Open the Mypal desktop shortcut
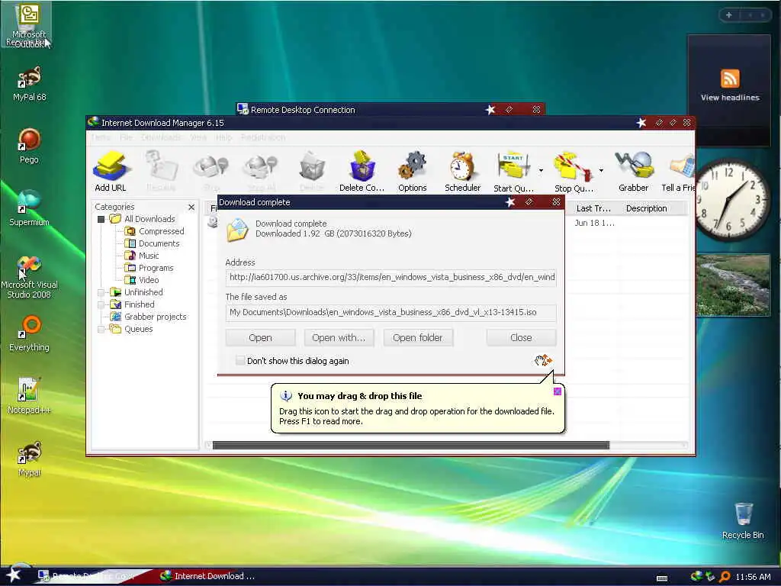This screenshot has width=781, height=586. (x=29, y=459)
